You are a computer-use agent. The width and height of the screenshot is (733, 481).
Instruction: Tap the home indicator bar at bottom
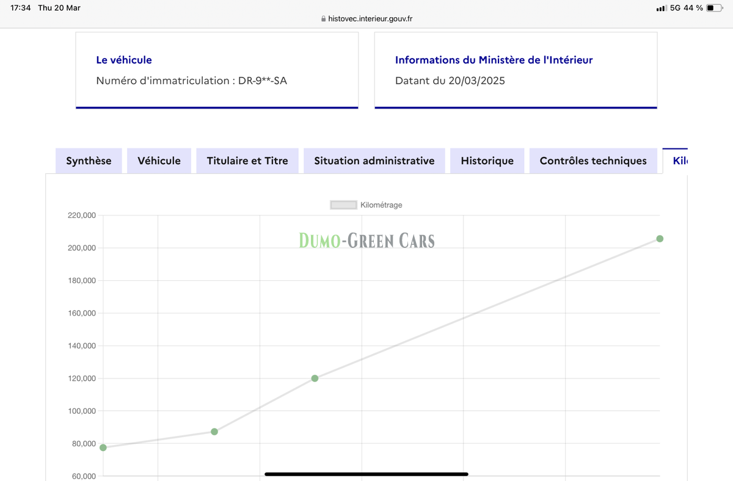point(366,474)
